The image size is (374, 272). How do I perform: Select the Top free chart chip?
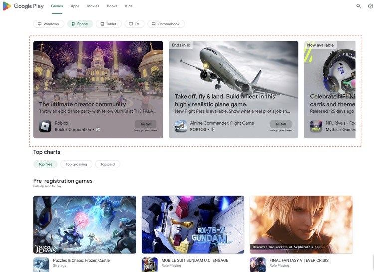[x=45, y=164]
